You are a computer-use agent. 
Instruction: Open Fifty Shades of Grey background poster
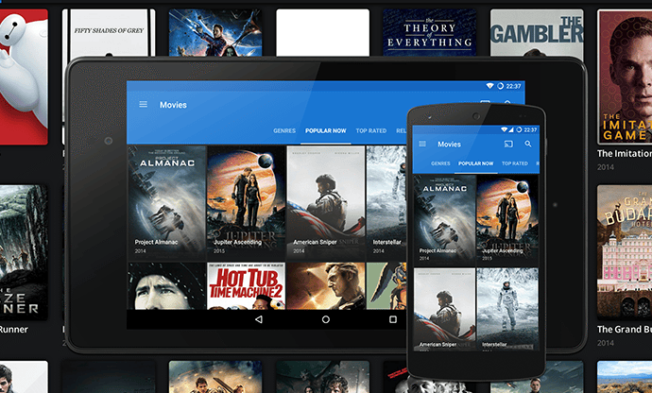pyautogui.click(x=109, y=33)
